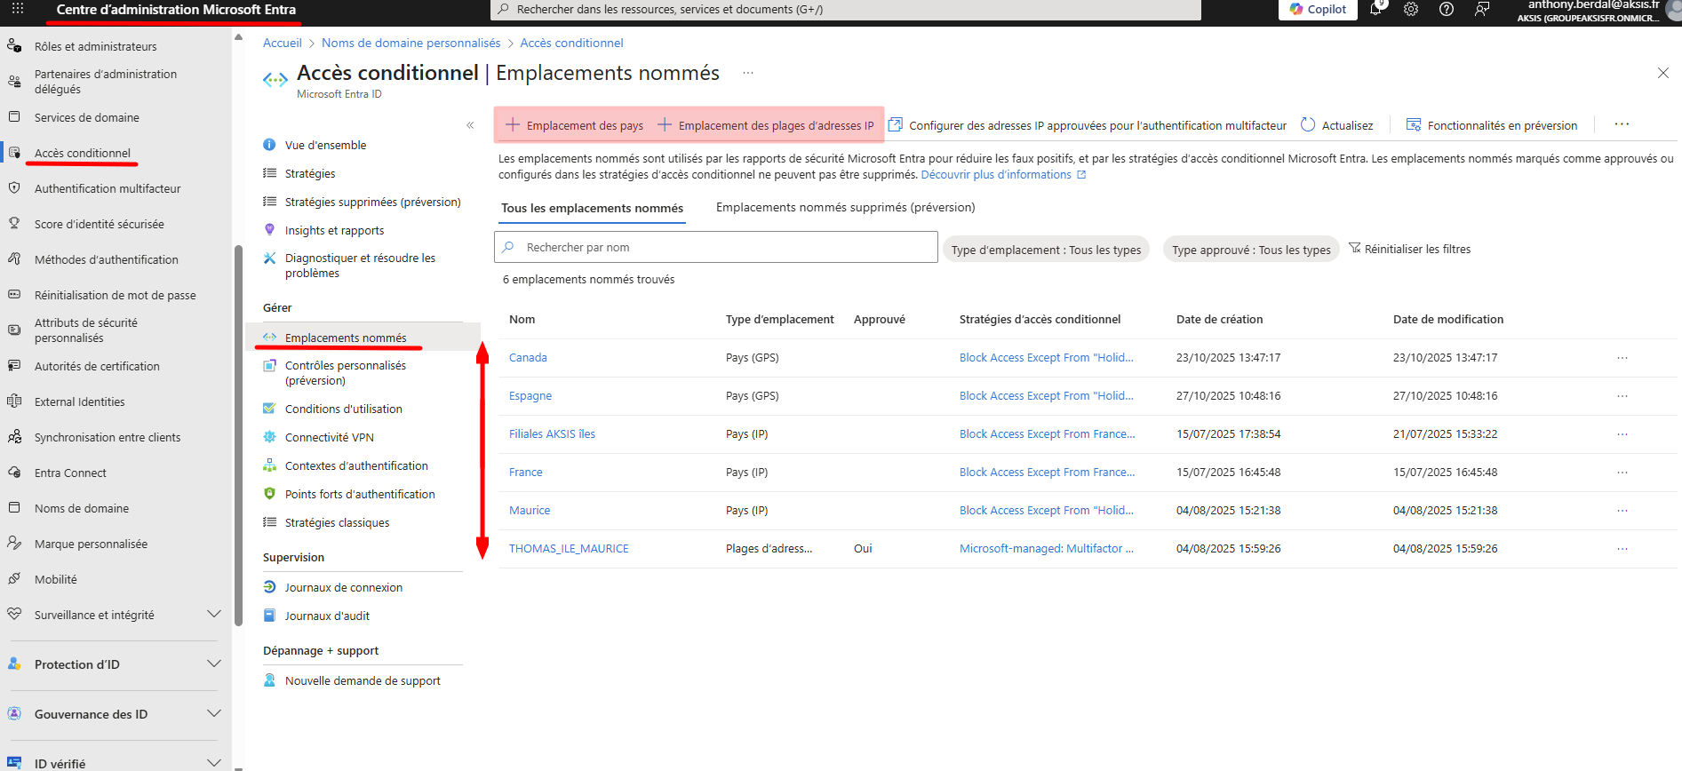1682x771 pixels.
Task: Open Microsoft-managed Multifactor policy link
Action: [1047, 548]
